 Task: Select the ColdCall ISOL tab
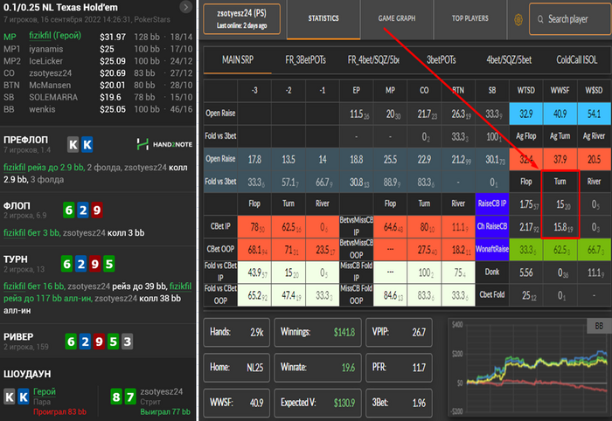[x=576, y=59]
